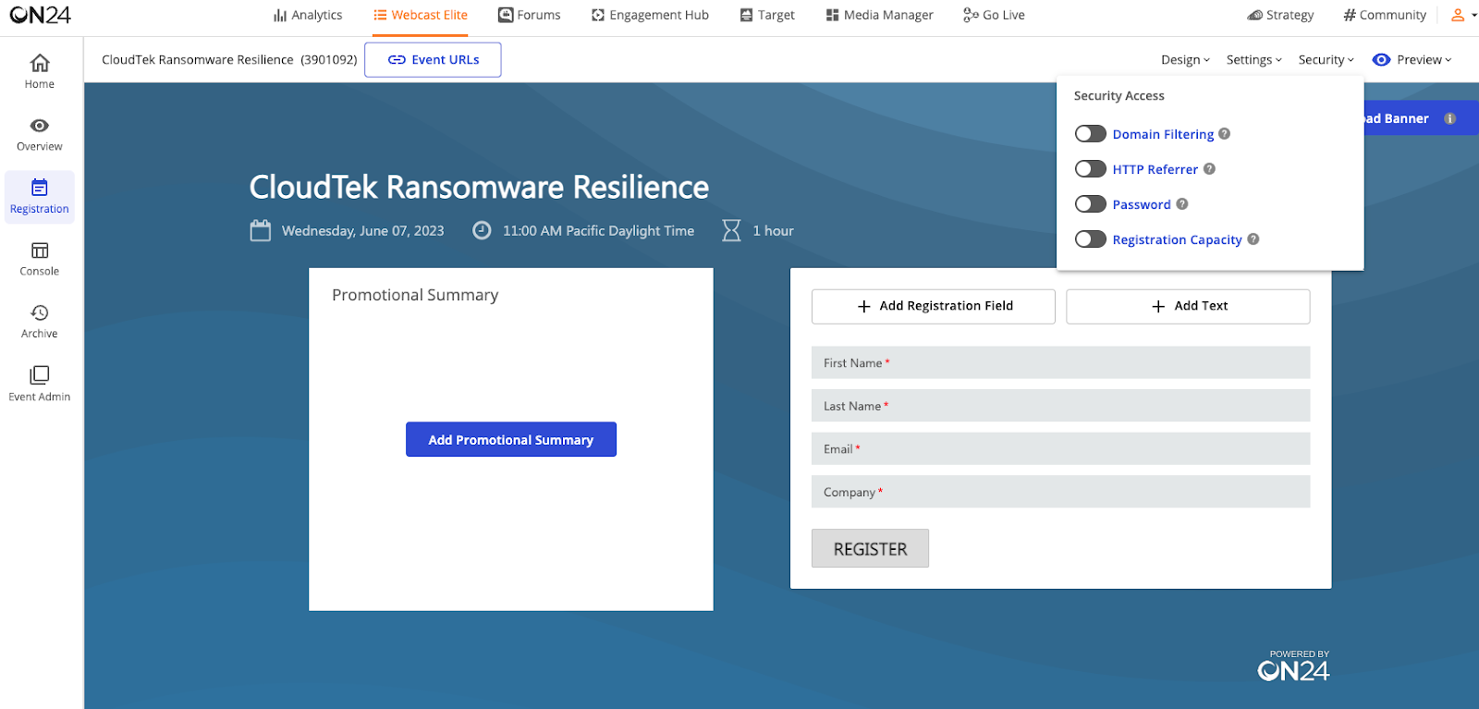The height and width of the screenshot is (709, 1479).
Task: Click the Preview eye icon
Action: (x=1381, y=59)
